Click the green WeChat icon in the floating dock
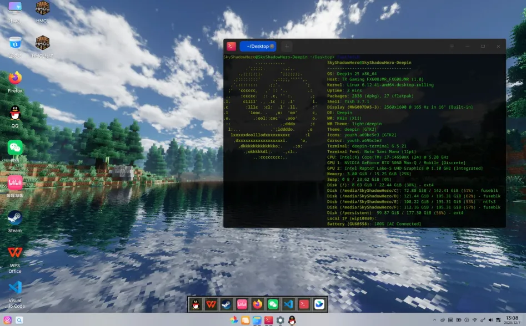 coord(273,304)
